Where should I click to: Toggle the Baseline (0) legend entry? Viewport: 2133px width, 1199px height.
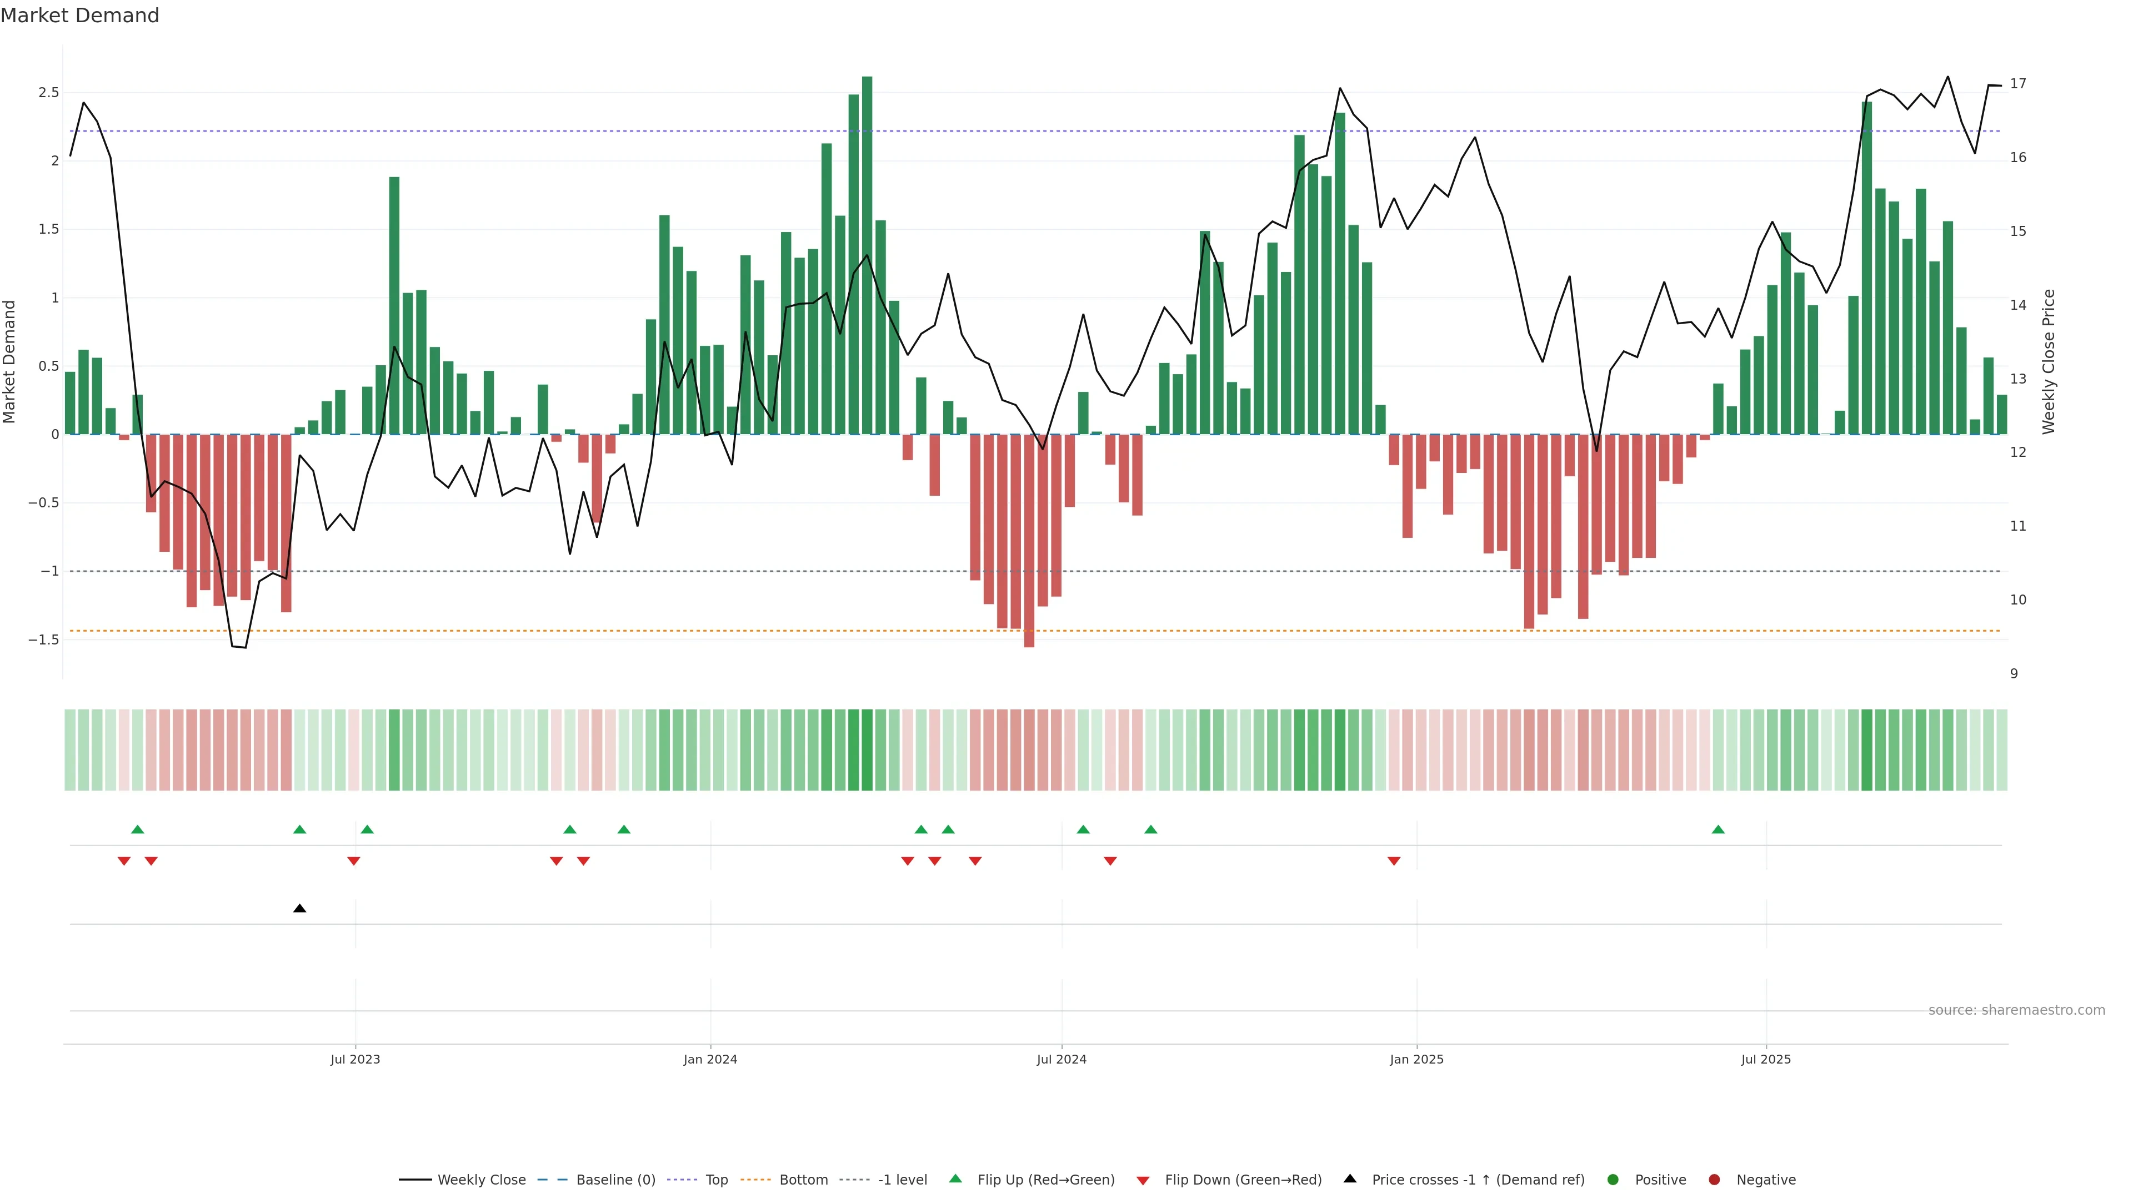(615, 1179)
